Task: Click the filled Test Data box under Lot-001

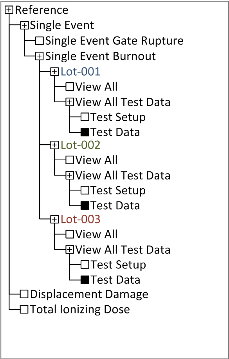Action: tap(85, 132)
